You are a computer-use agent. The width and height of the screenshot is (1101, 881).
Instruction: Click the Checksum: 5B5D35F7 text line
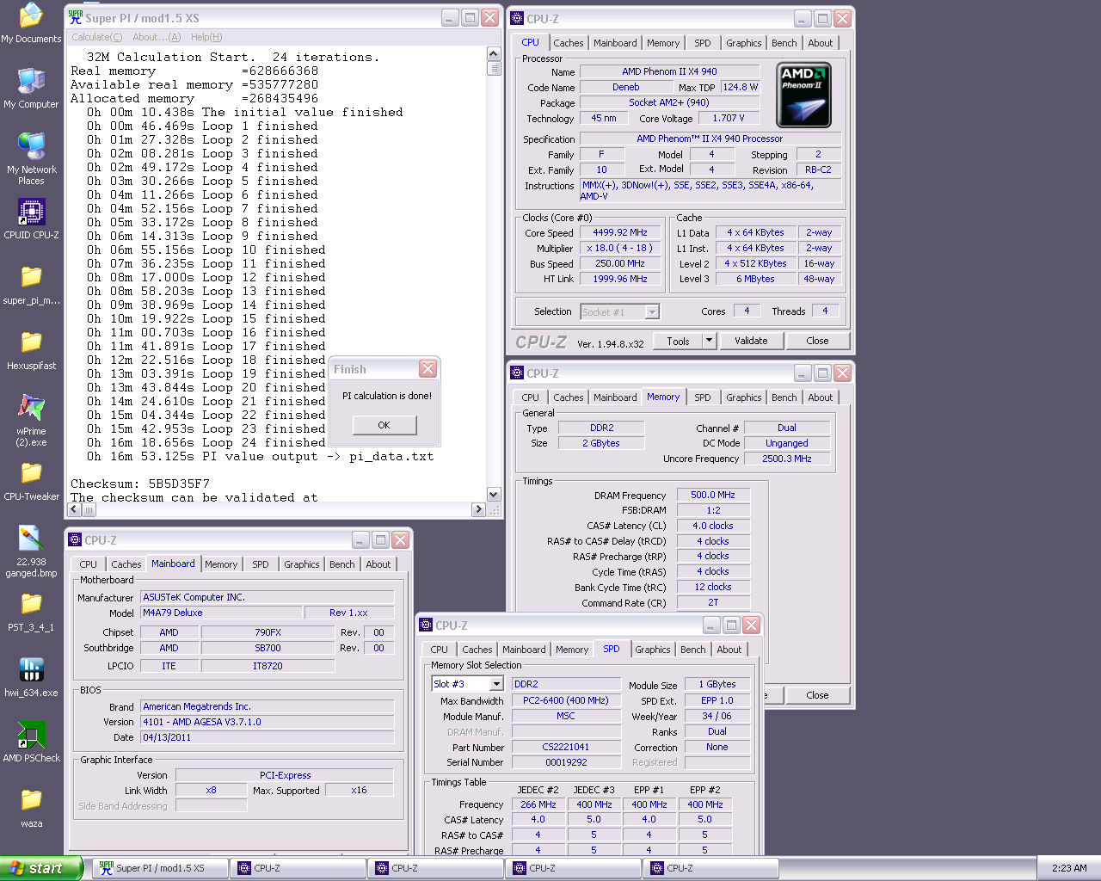140,484
